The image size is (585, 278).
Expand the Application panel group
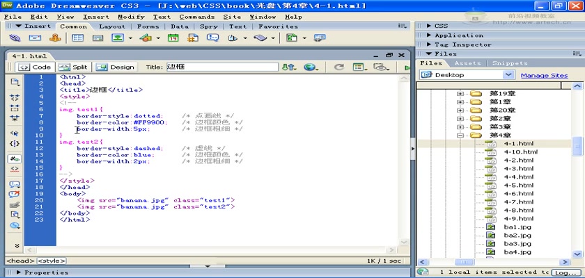tap(428, 35)
